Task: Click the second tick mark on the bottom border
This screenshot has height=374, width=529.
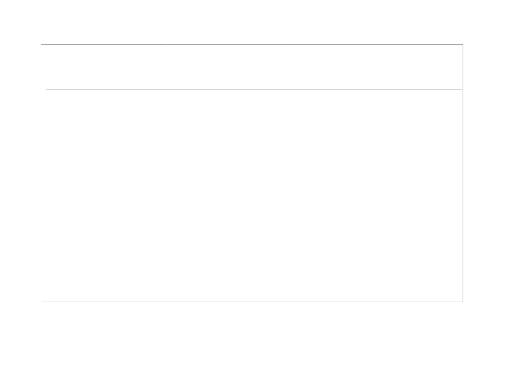Action: (x=160, y=302)
